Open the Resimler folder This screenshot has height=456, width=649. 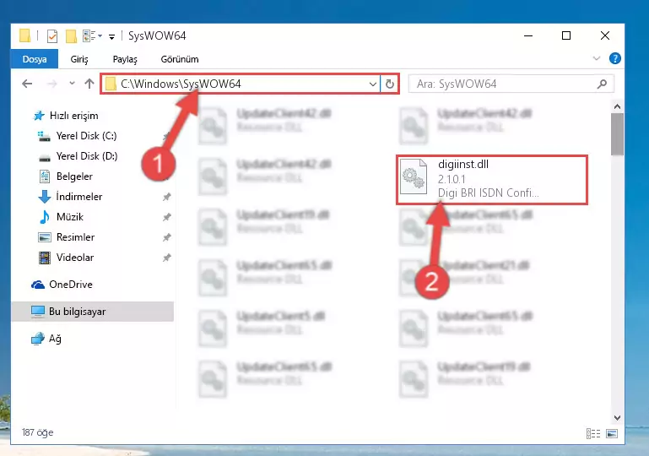point(75,237)
